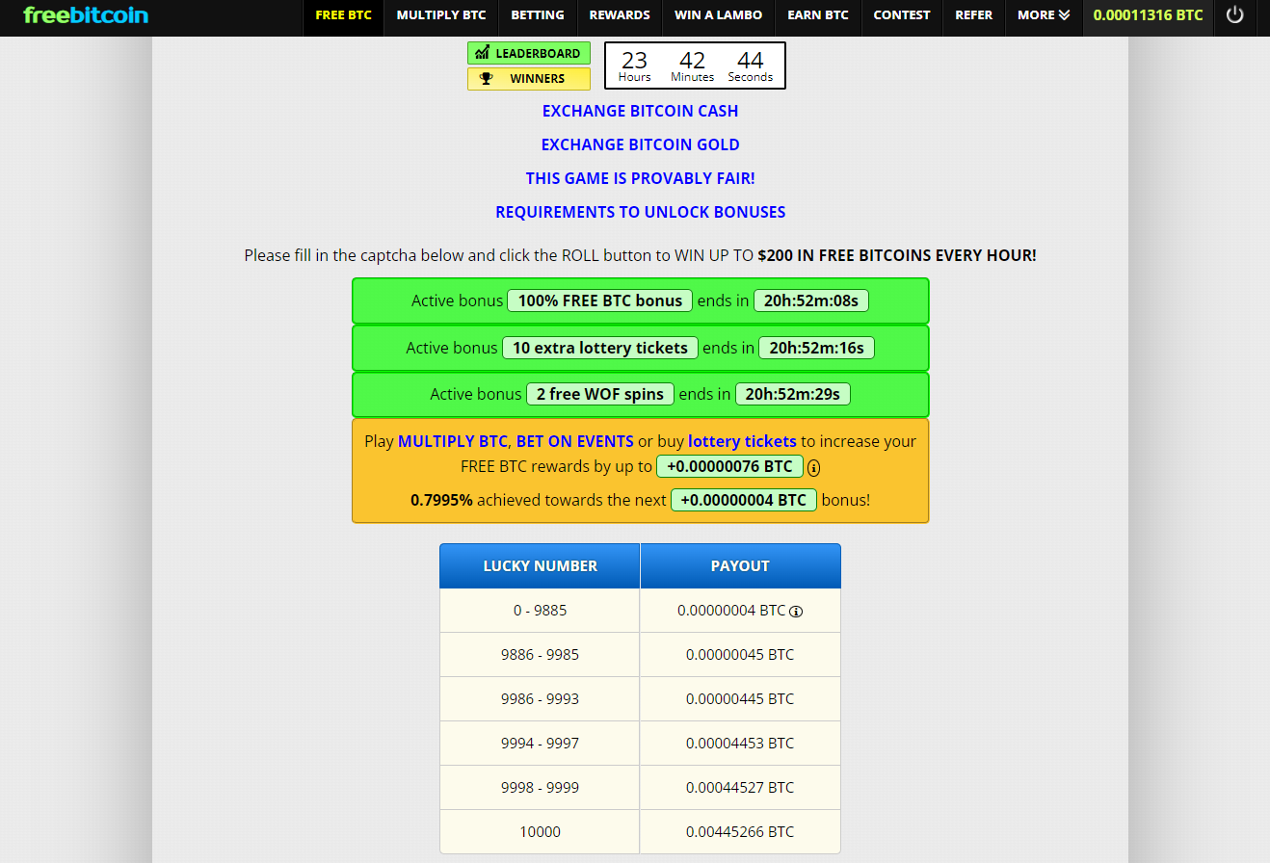Click the 2 free WOF spins badge

tap(600, 394)
